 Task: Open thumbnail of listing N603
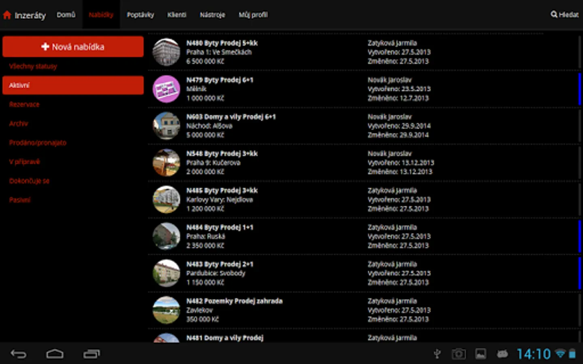point(166,126)
